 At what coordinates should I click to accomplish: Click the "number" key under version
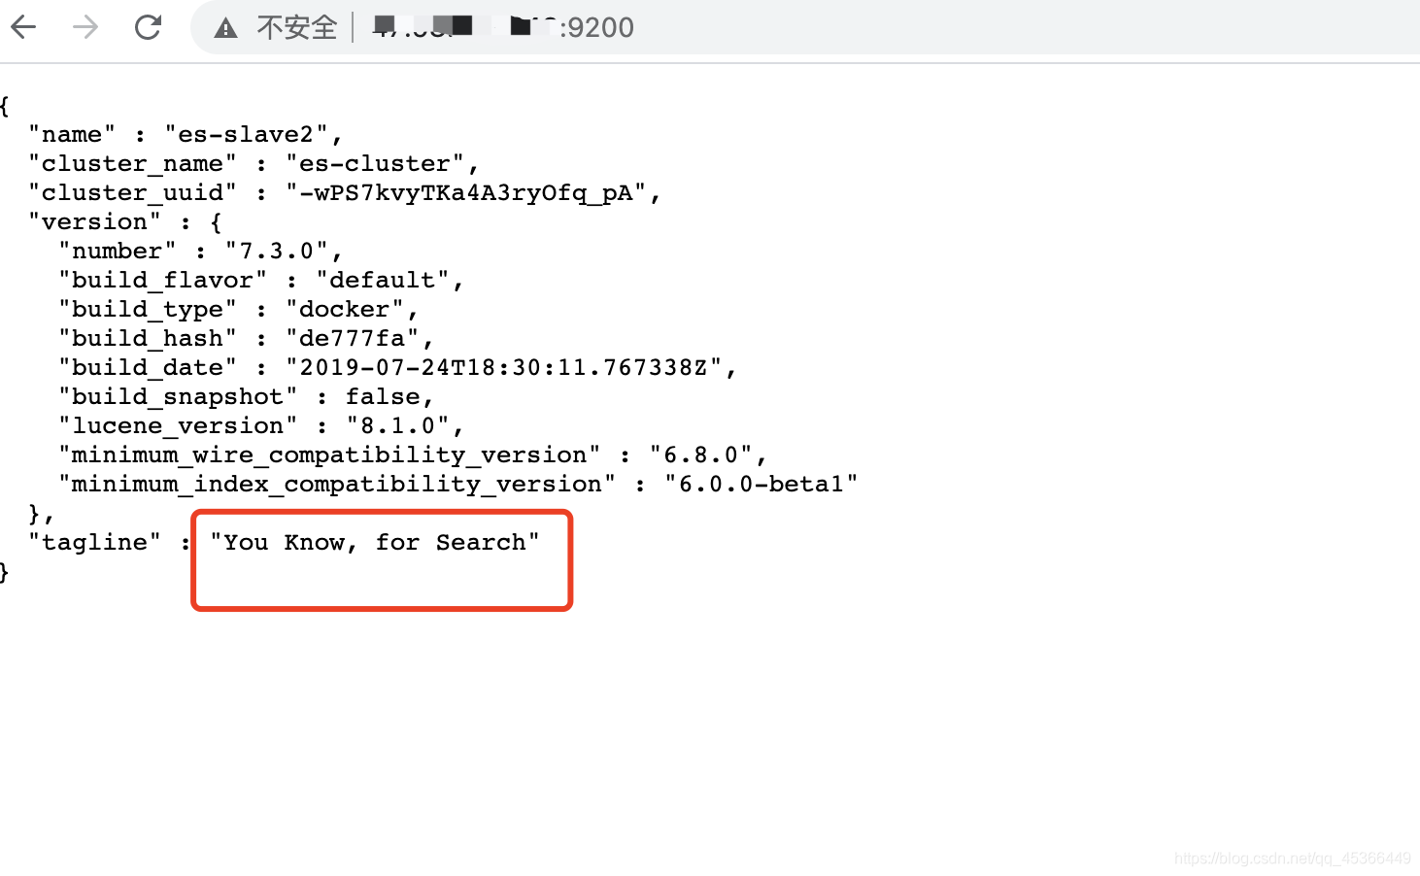118,251
